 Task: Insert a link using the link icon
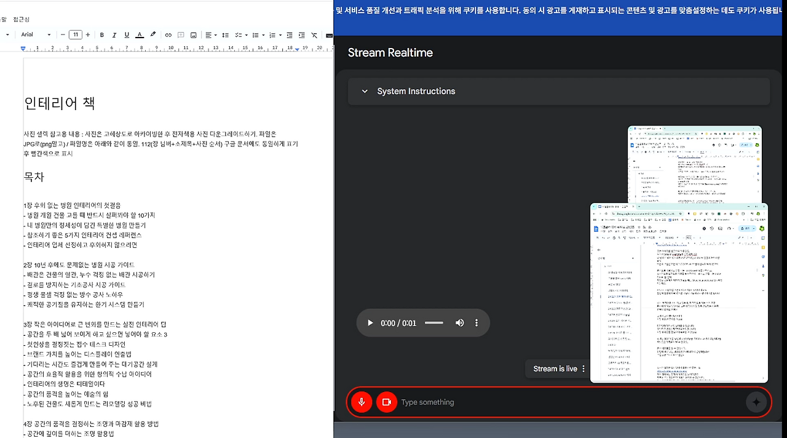point(168,35)
